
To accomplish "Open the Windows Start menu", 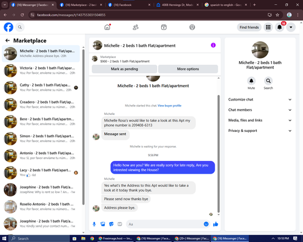I will click(4, 238).
